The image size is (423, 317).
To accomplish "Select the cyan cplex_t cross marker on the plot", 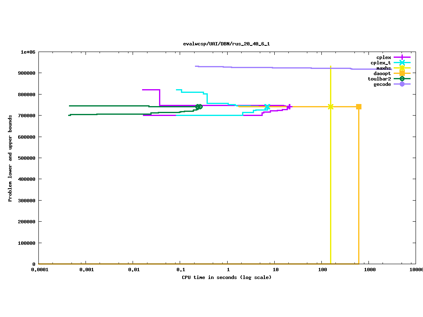I will (267, 107).
